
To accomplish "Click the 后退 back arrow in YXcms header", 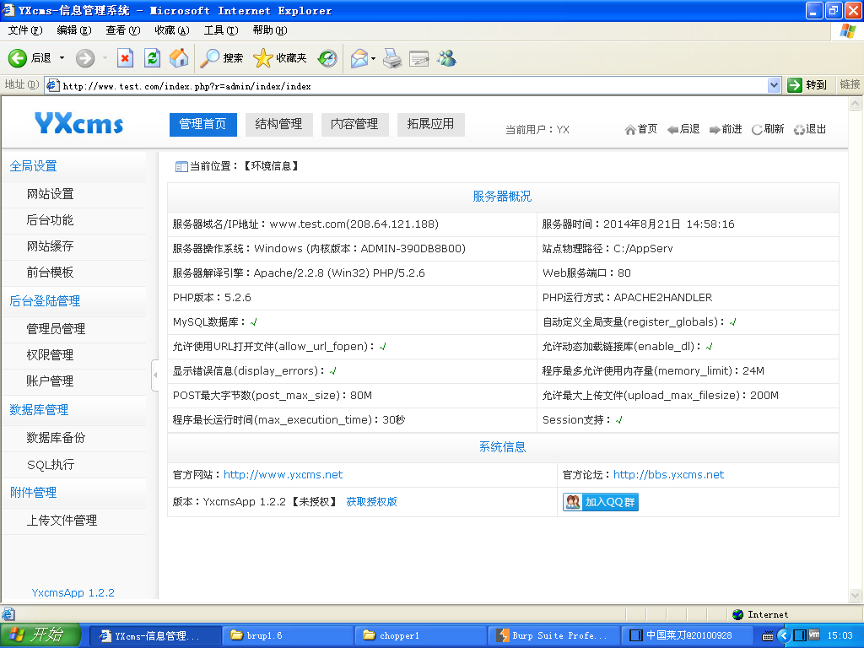I will 672,129.
